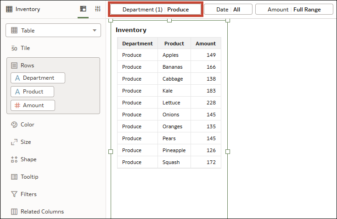This screenshot has width=337, height=219.
Task: Click the Related Columns icon
Action: click(x=14, y=212)
